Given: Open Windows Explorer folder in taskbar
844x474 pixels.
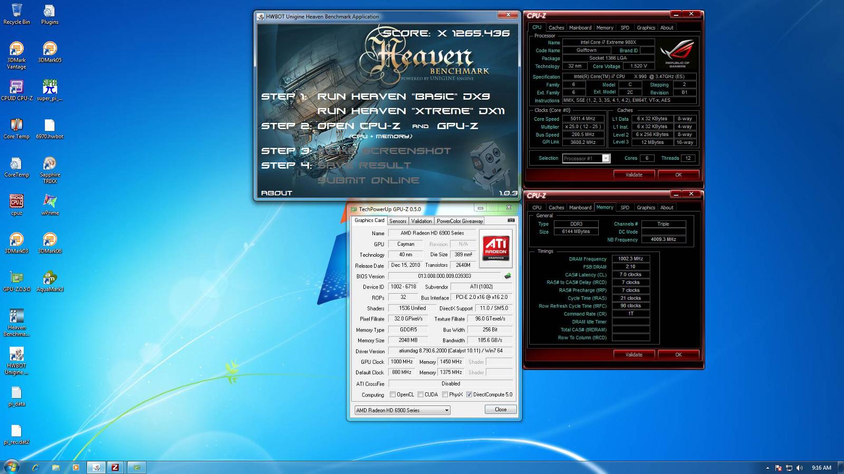Looking at the screenshot, I should pyautogui.click(x=55, y=467).
